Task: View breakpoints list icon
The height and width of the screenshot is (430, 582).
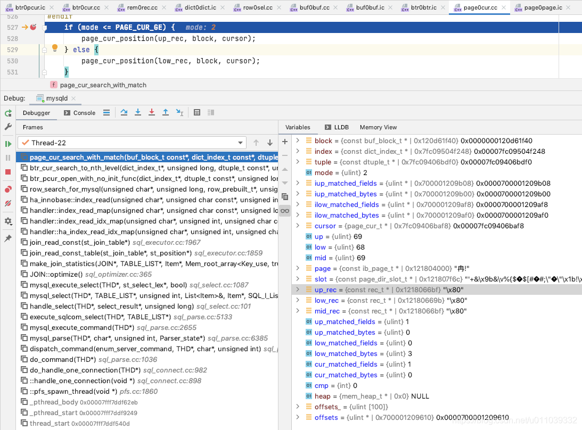Action: pyautogui.click(x=8, y=189)
